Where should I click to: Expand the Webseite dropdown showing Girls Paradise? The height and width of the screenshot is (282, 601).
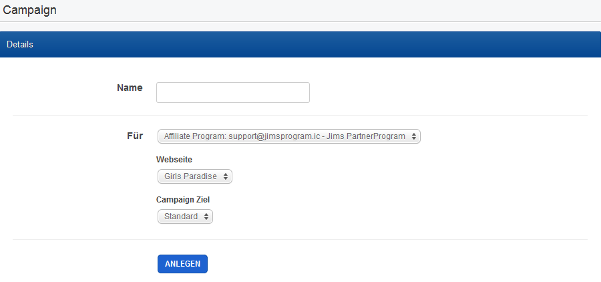pyautogui.click(x=194, y=176)
